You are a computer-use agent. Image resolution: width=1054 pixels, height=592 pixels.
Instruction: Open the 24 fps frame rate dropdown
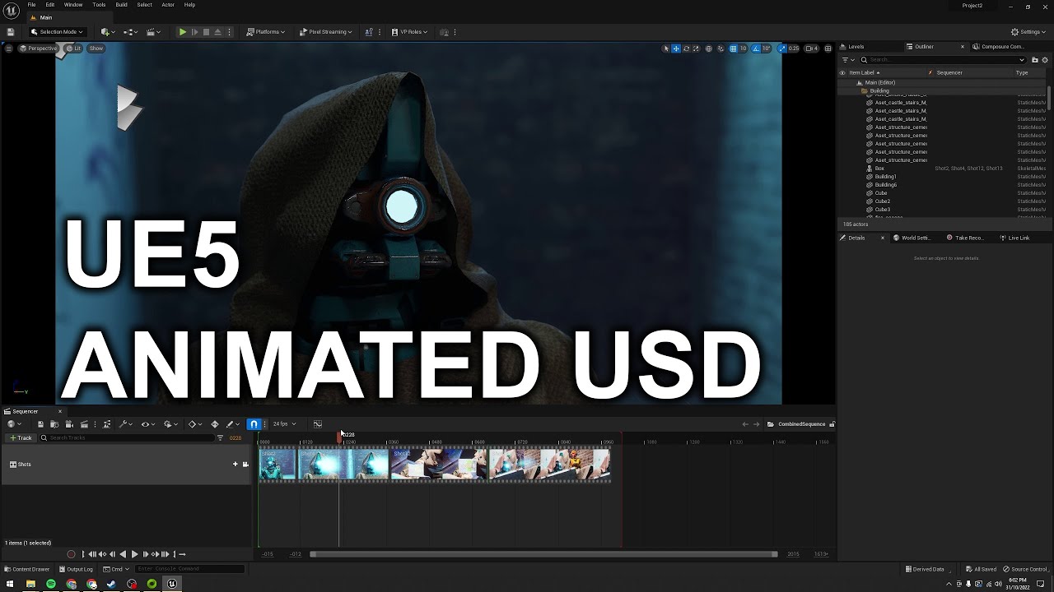tap(284, 424)
